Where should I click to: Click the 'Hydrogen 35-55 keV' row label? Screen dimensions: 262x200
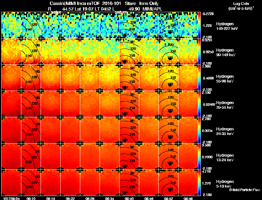click(x=225, y=105)
